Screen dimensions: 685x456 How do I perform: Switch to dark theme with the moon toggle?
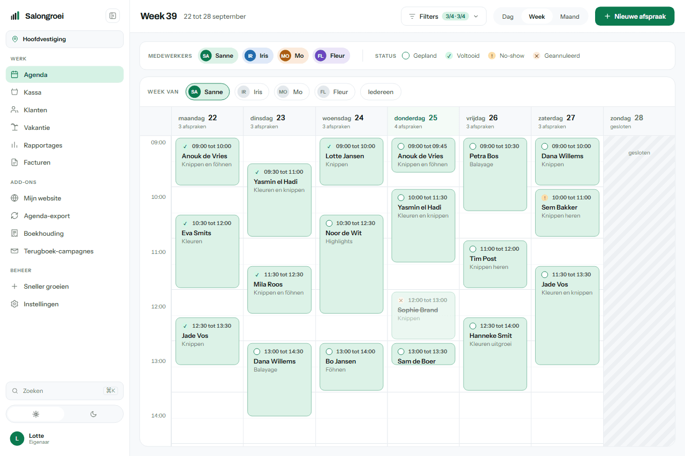[x=94, y=414]
